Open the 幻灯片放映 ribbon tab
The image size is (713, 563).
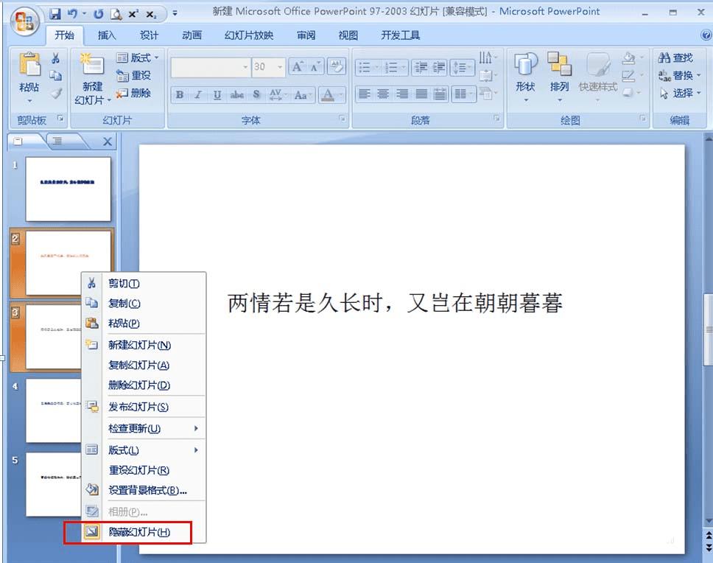pyautogui.click(x=249, y=35)
